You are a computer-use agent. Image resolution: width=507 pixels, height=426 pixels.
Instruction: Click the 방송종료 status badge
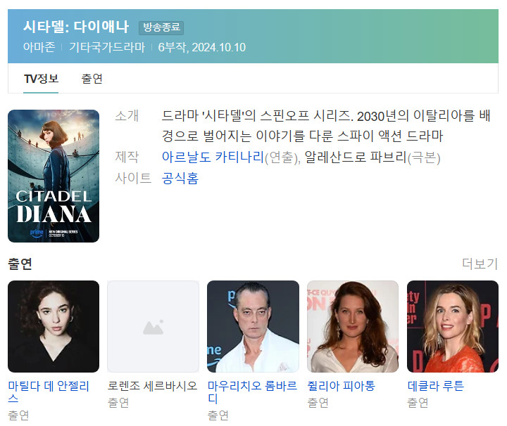161,27
